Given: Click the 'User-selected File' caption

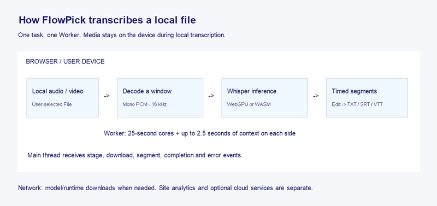Looking at the screenshot, I should (52, 104).
